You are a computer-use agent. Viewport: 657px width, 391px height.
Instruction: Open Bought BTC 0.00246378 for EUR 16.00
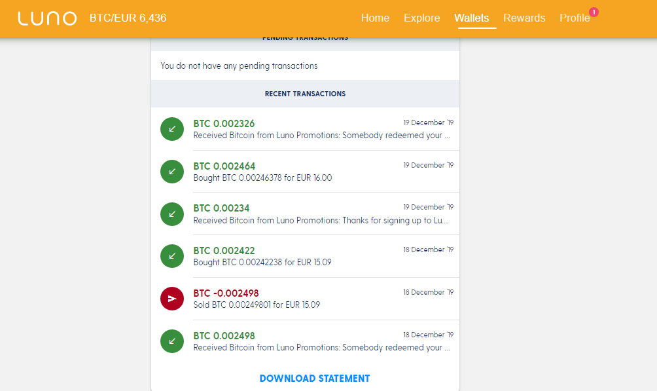tap(262, 177)
